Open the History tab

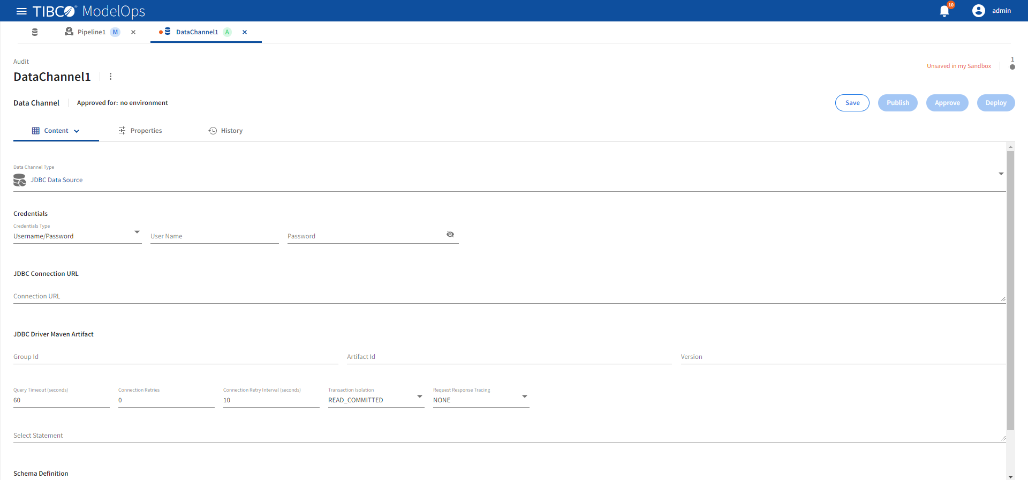point(225,131)
